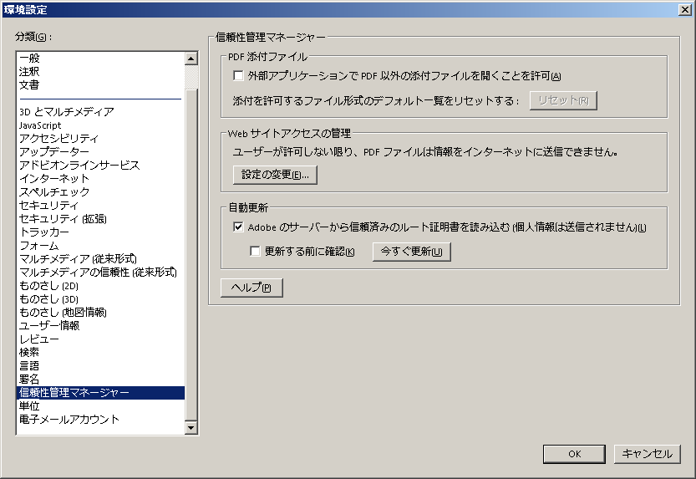Select the 署名 category

(x=101, y=380)
